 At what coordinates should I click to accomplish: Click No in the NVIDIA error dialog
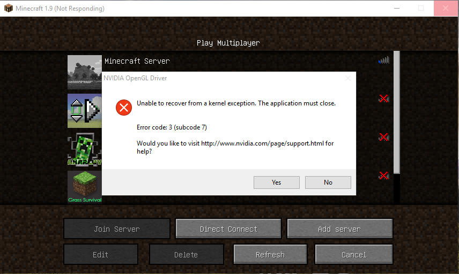[328, 182]
